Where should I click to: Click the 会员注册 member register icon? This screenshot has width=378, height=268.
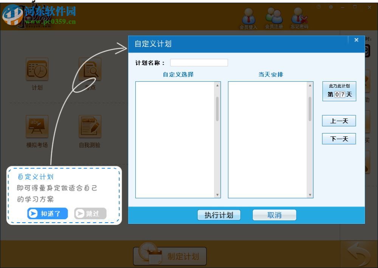275,17
